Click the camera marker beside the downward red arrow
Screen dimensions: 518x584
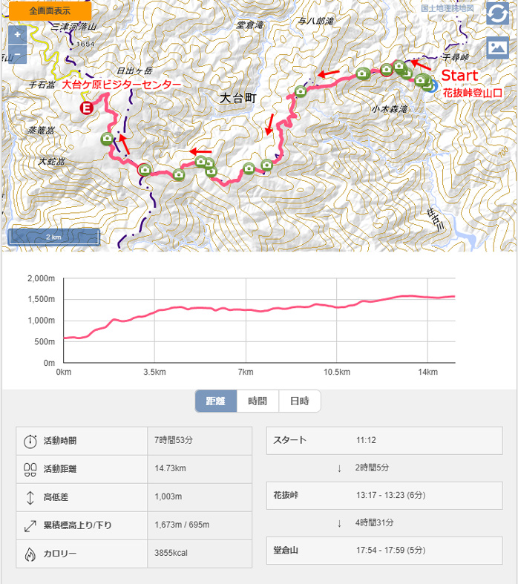pyautogui.click(x=267, y=164)
